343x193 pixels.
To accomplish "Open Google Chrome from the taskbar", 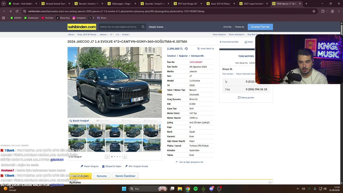I will (x=188, y=189).
